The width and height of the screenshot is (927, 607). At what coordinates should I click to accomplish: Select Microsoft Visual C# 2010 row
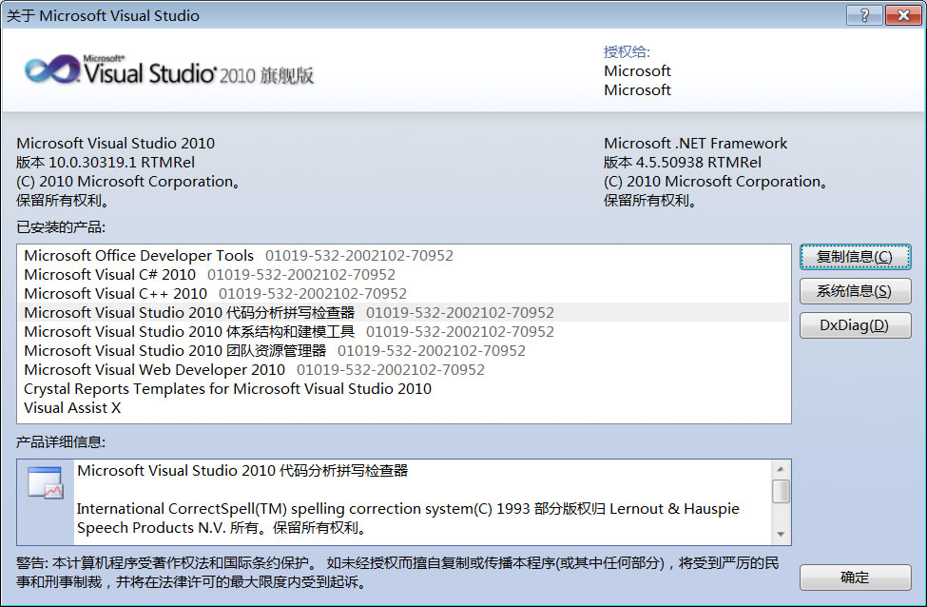[404, 275]
